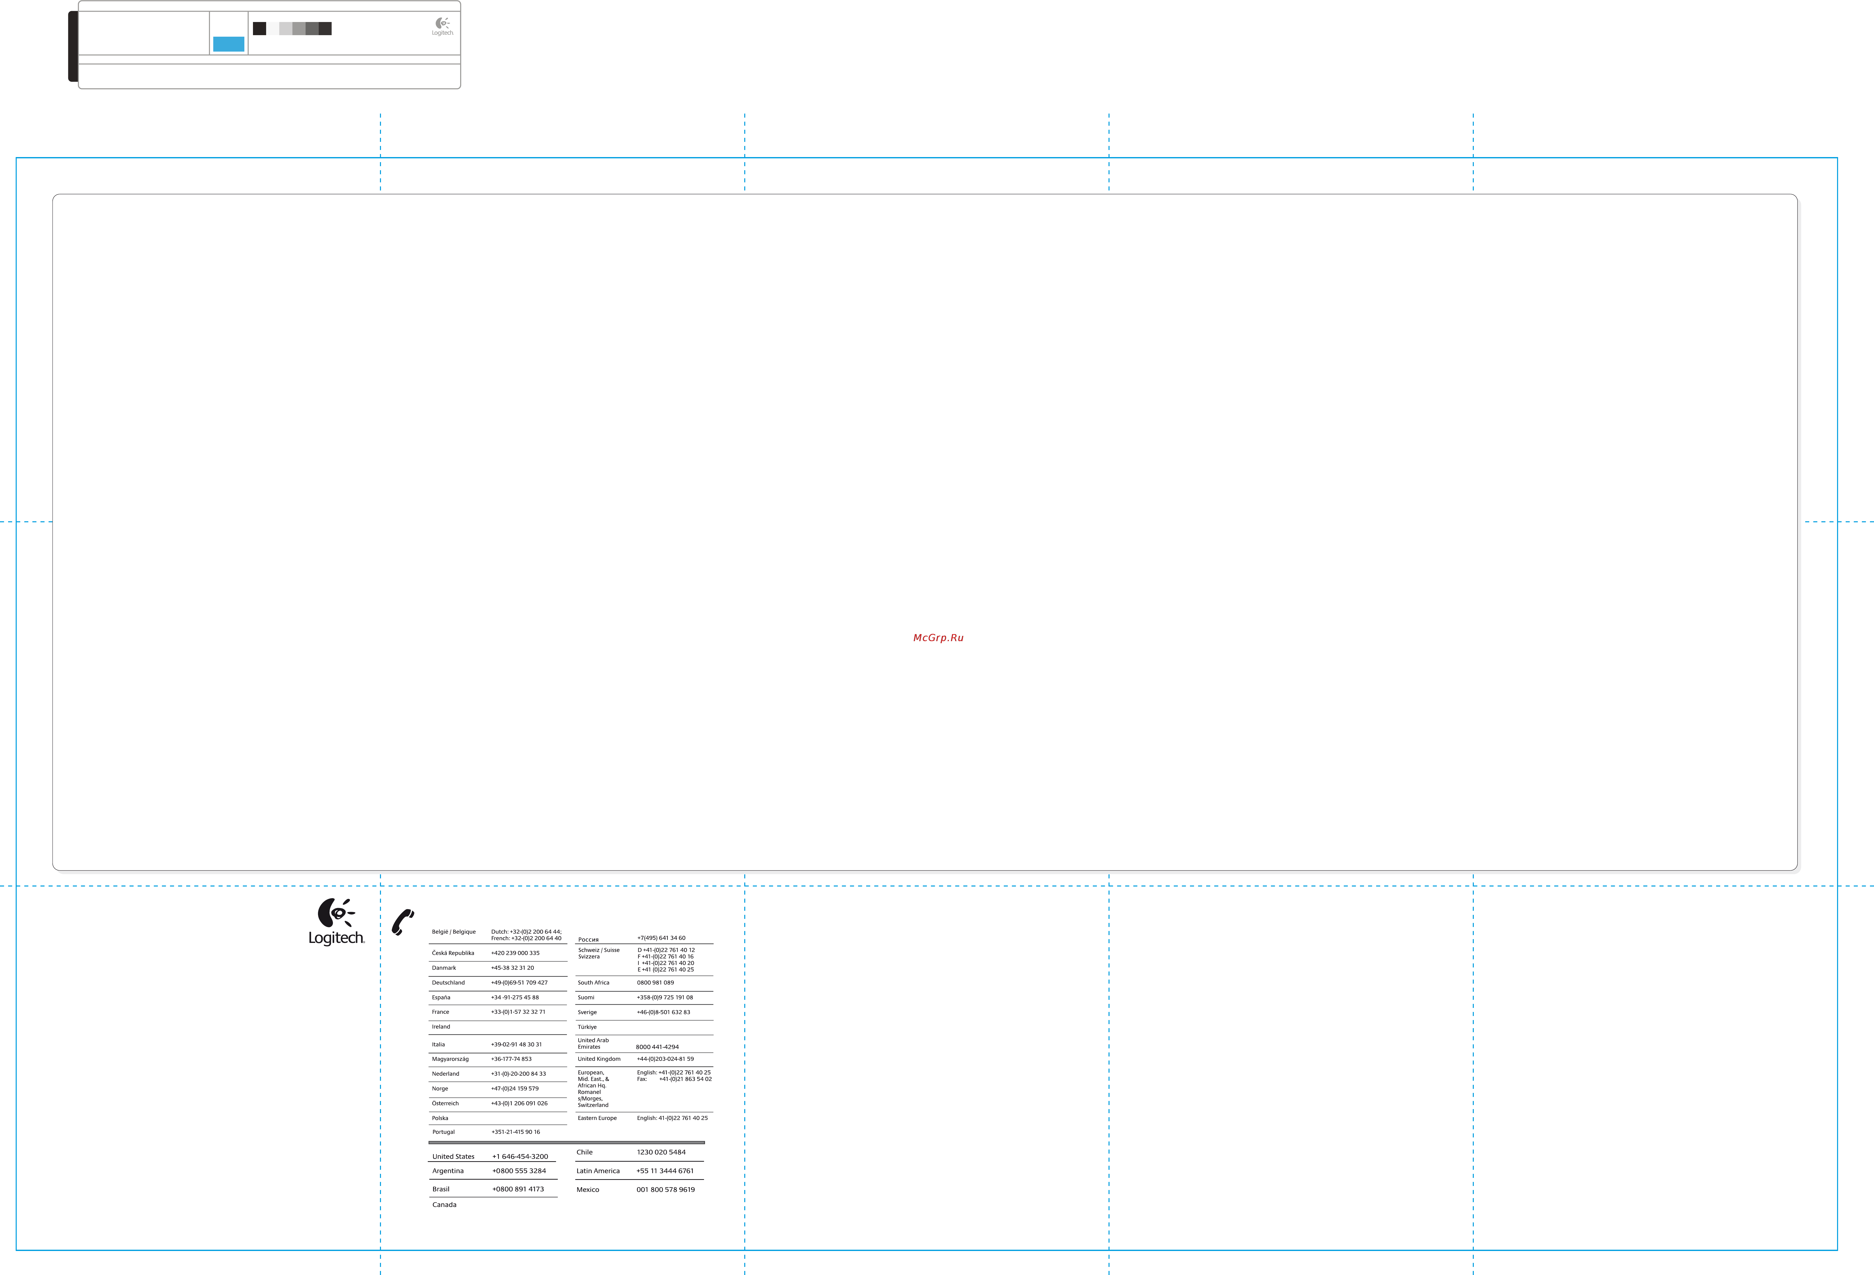Click the 'Österreich' country label
The image size is (1874, 1275).
(445, 1103)
